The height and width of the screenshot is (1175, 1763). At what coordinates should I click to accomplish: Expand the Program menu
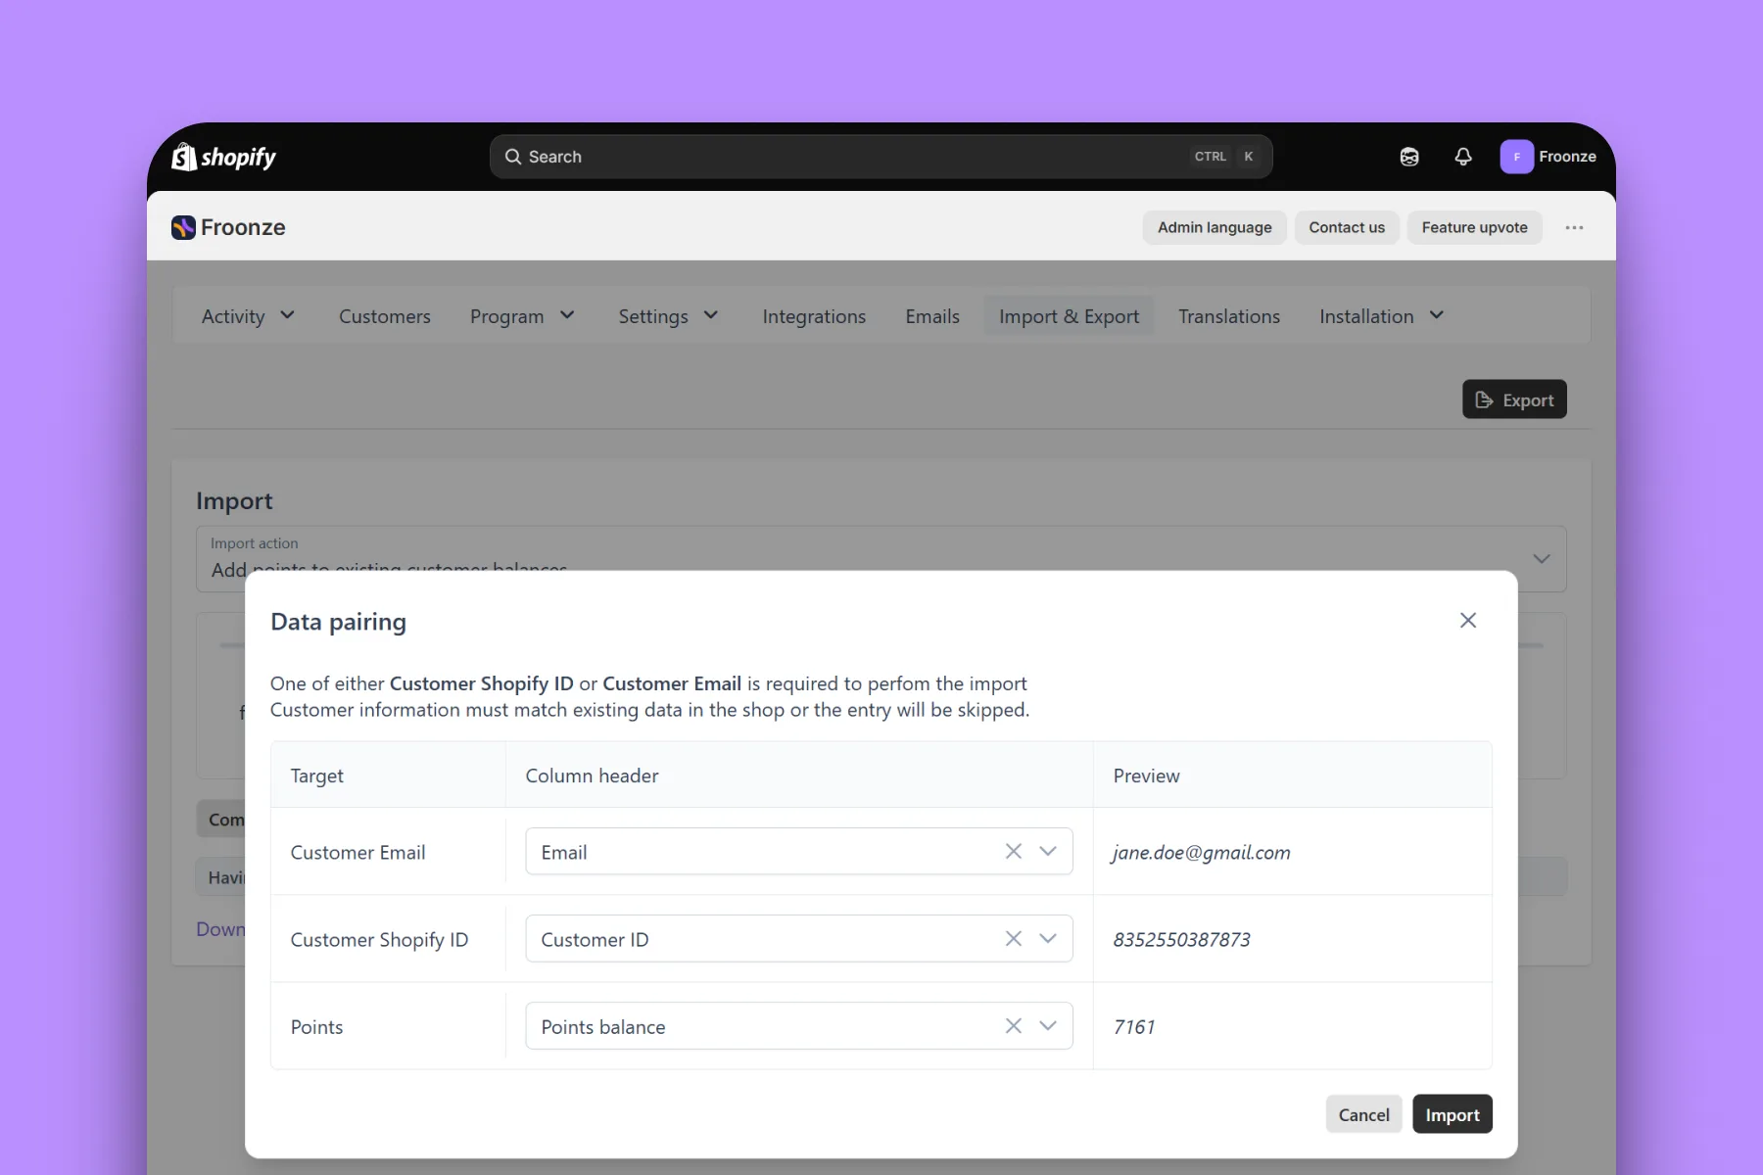tap(522, 316)
